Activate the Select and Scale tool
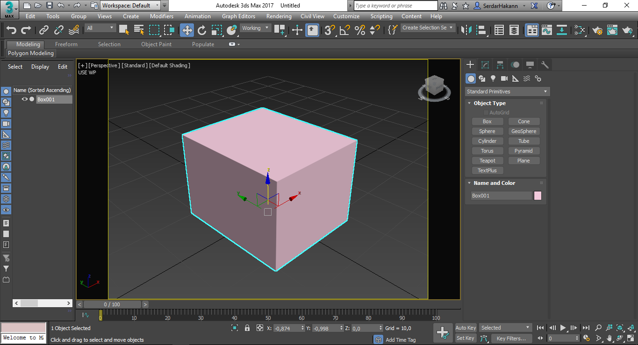 pyautogui.click(x=217, y=30)
